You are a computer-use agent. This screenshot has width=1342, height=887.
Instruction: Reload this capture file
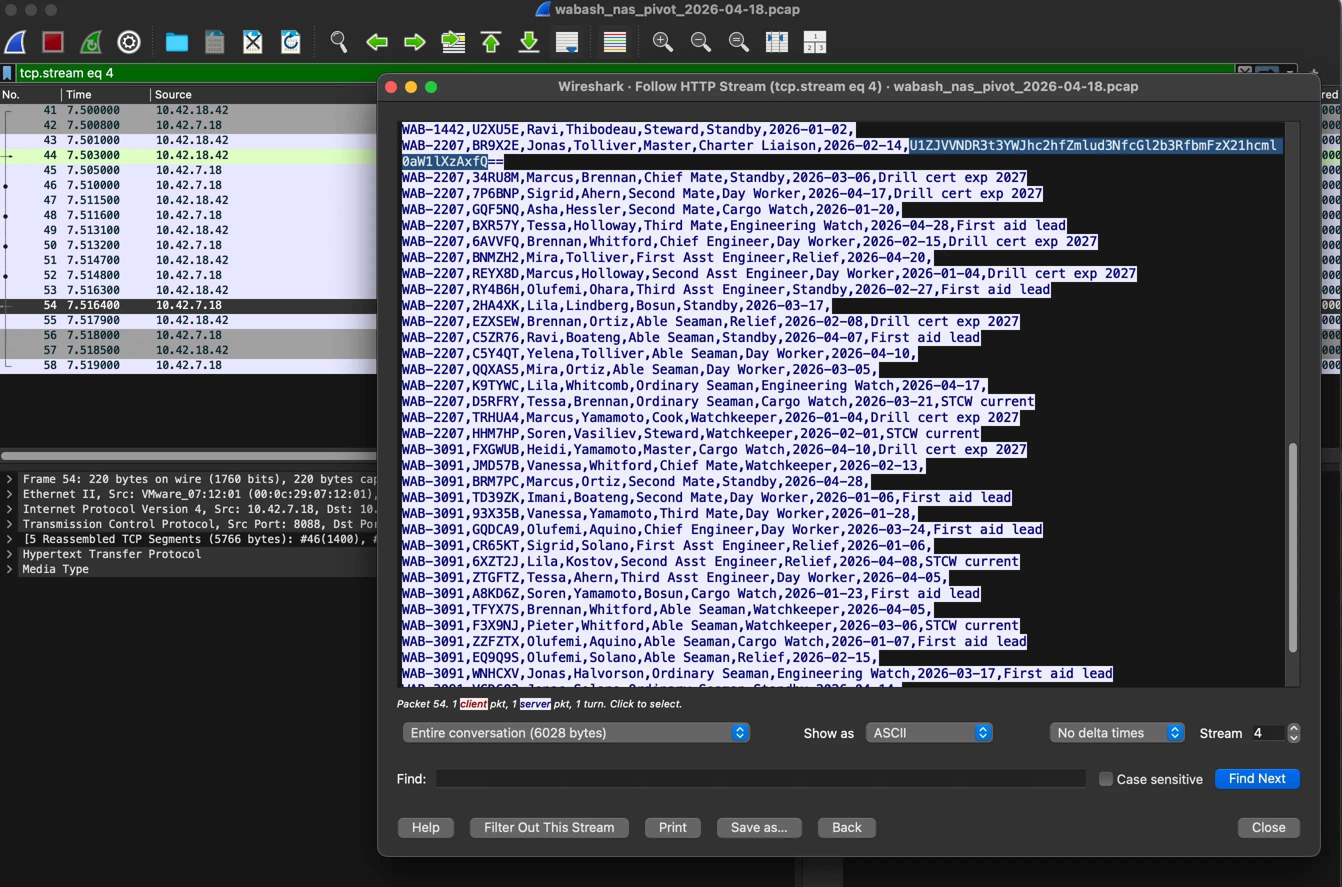point(290,42)
